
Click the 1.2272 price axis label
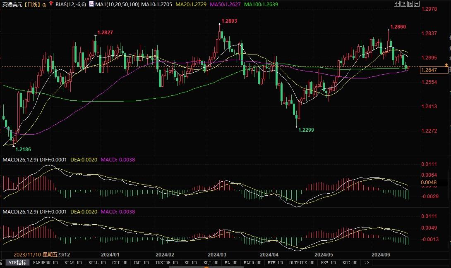(429, 131)
